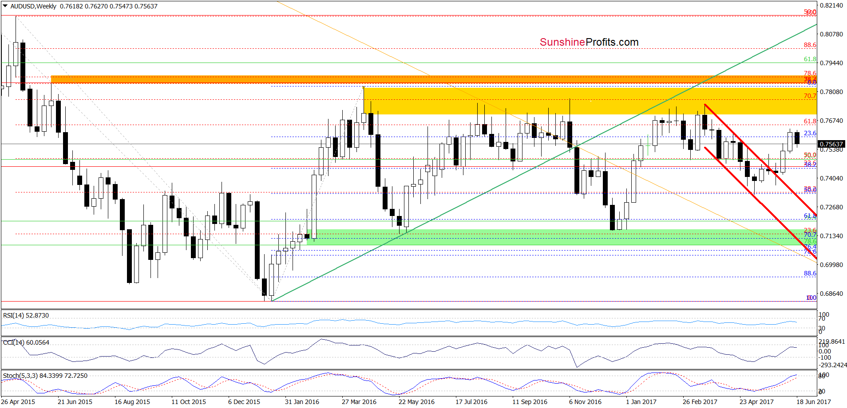Click the -293.2424 CCI scale value
The height and width of the screenshot is (408, 847).
pyautogui.click(x=833, y=365)
